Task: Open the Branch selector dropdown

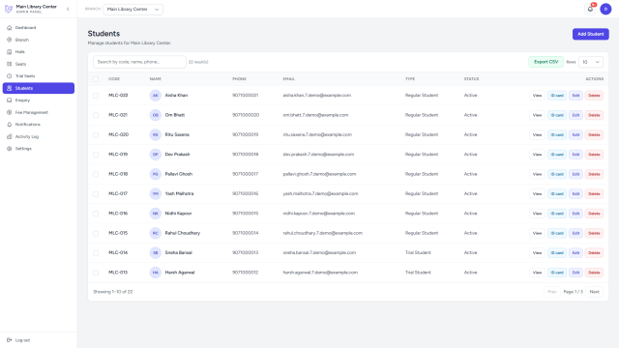Action: 133,9
